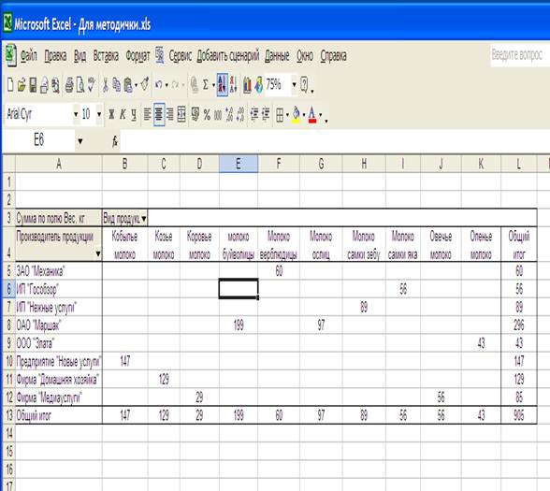550x491 pixels.
Task: Align cell text to the right
Action: click(x=170, y=114)
